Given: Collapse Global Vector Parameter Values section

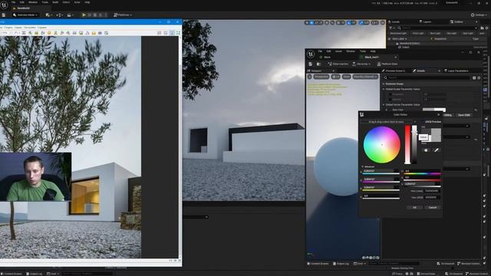Looking at the screenshot, I should pyautogui.click(x=384, y=104).
